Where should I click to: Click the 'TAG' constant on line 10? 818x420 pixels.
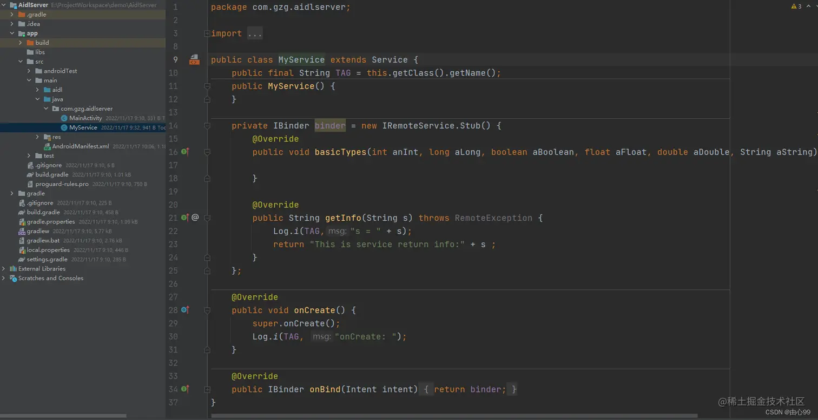pos(343,73)
